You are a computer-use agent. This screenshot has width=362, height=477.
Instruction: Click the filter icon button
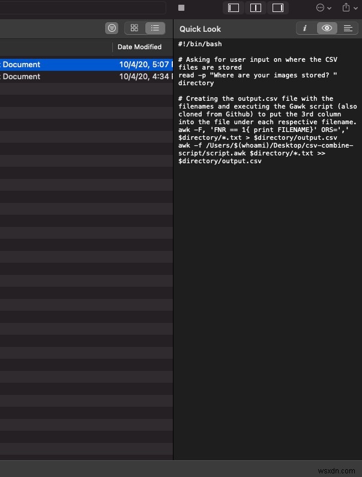tap(112, 28)
